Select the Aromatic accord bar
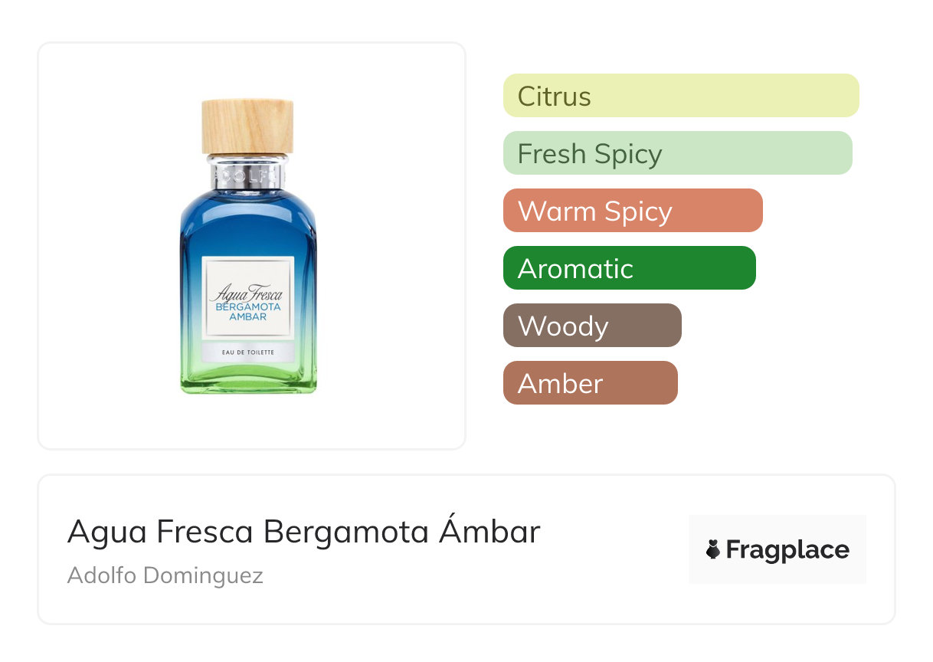 coord(629,268)
